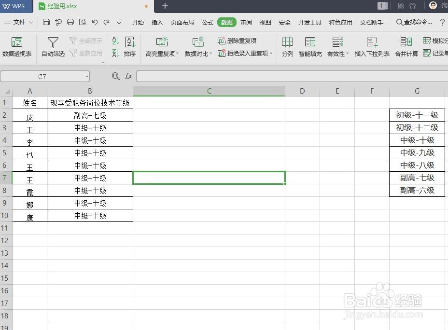The image size is (448, 330).
Task: Click cell G2 containing 初级-十一级
Action: 417,115
